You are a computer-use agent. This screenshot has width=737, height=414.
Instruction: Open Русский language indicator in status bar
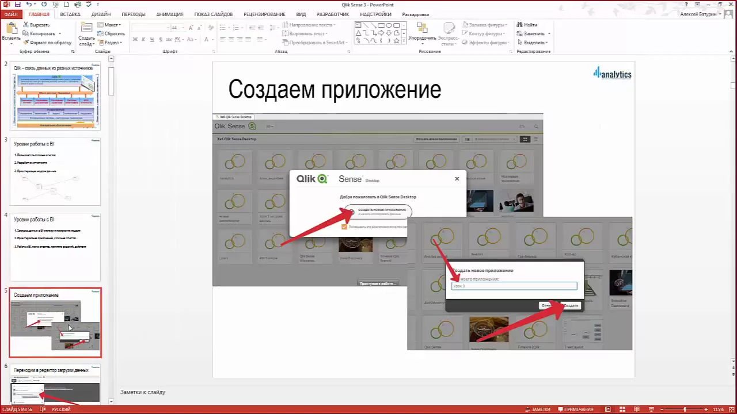click(61, 409)
